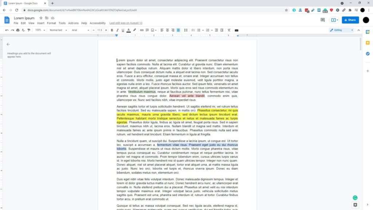
Task: Increase paragraph indent
Action: [222, 30]
